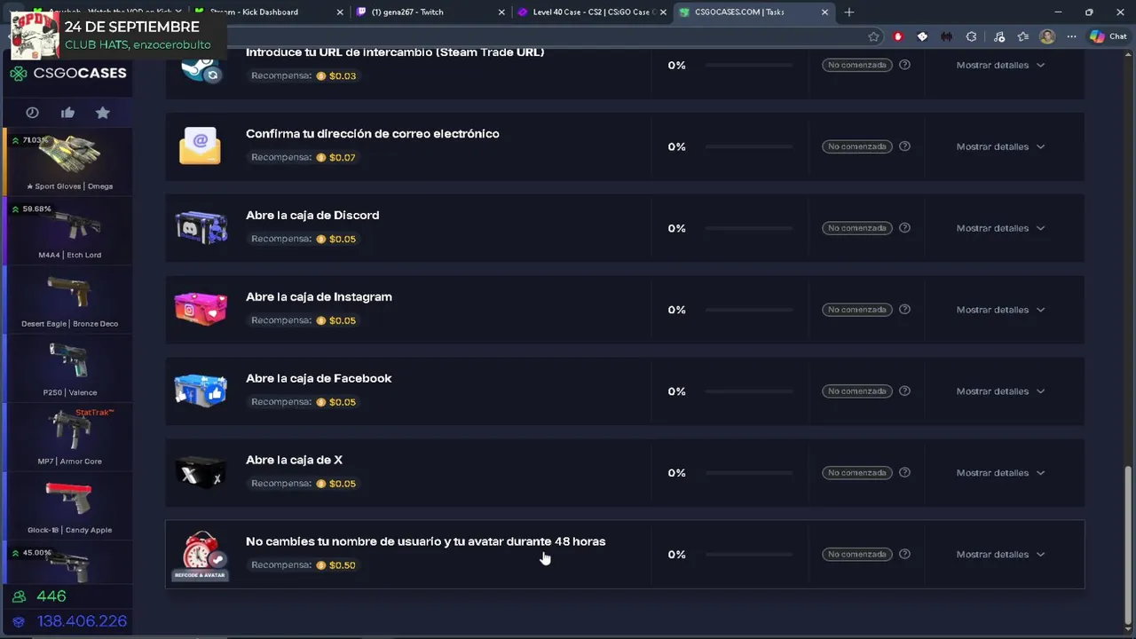The image size is (1136, 639).
Task: Click No comenzada badge for X case
Action: pos(856,473)
